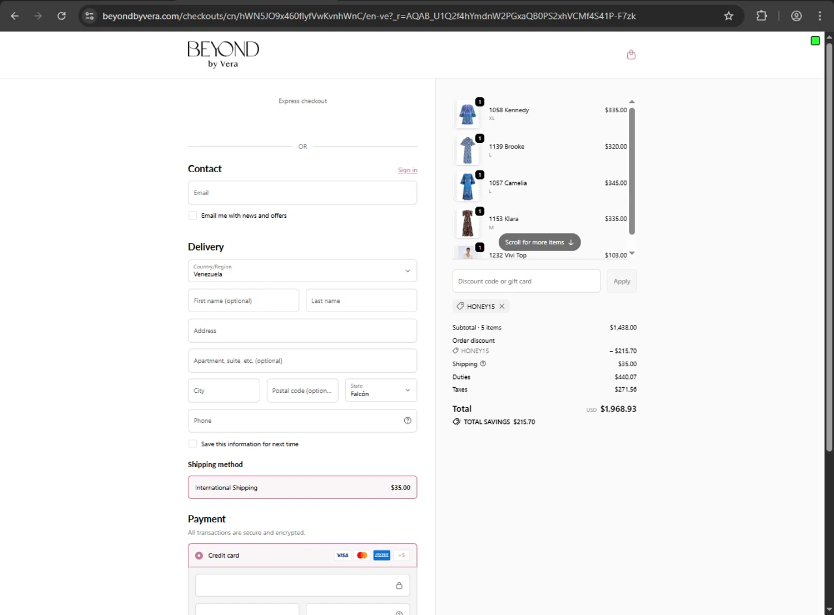
Task: Click the 1232 Vivi Top item name
Action: pos(508,255)
